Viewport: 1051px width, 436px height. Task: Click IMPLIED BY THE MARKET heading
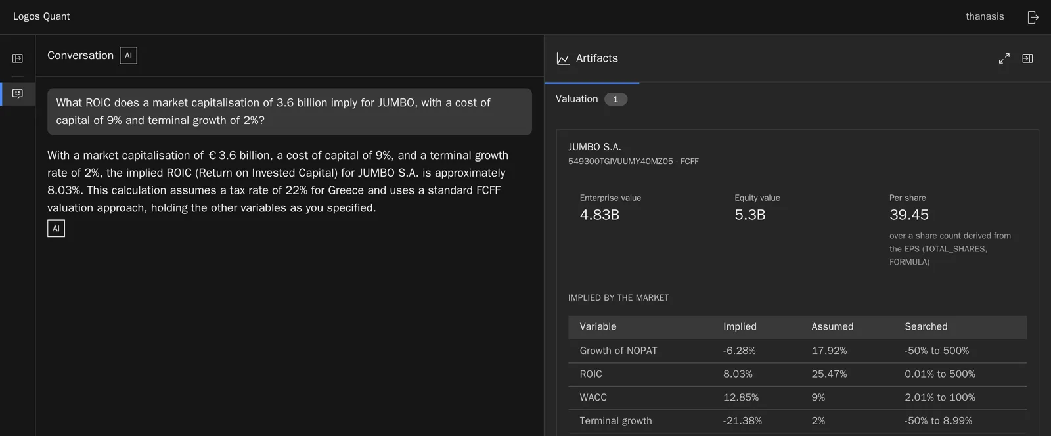click(619, 298)
